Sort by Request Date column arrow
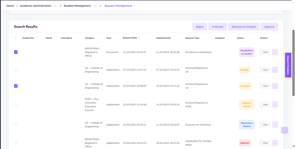This screenshot has width=295, height=149. tap(139, 38)
